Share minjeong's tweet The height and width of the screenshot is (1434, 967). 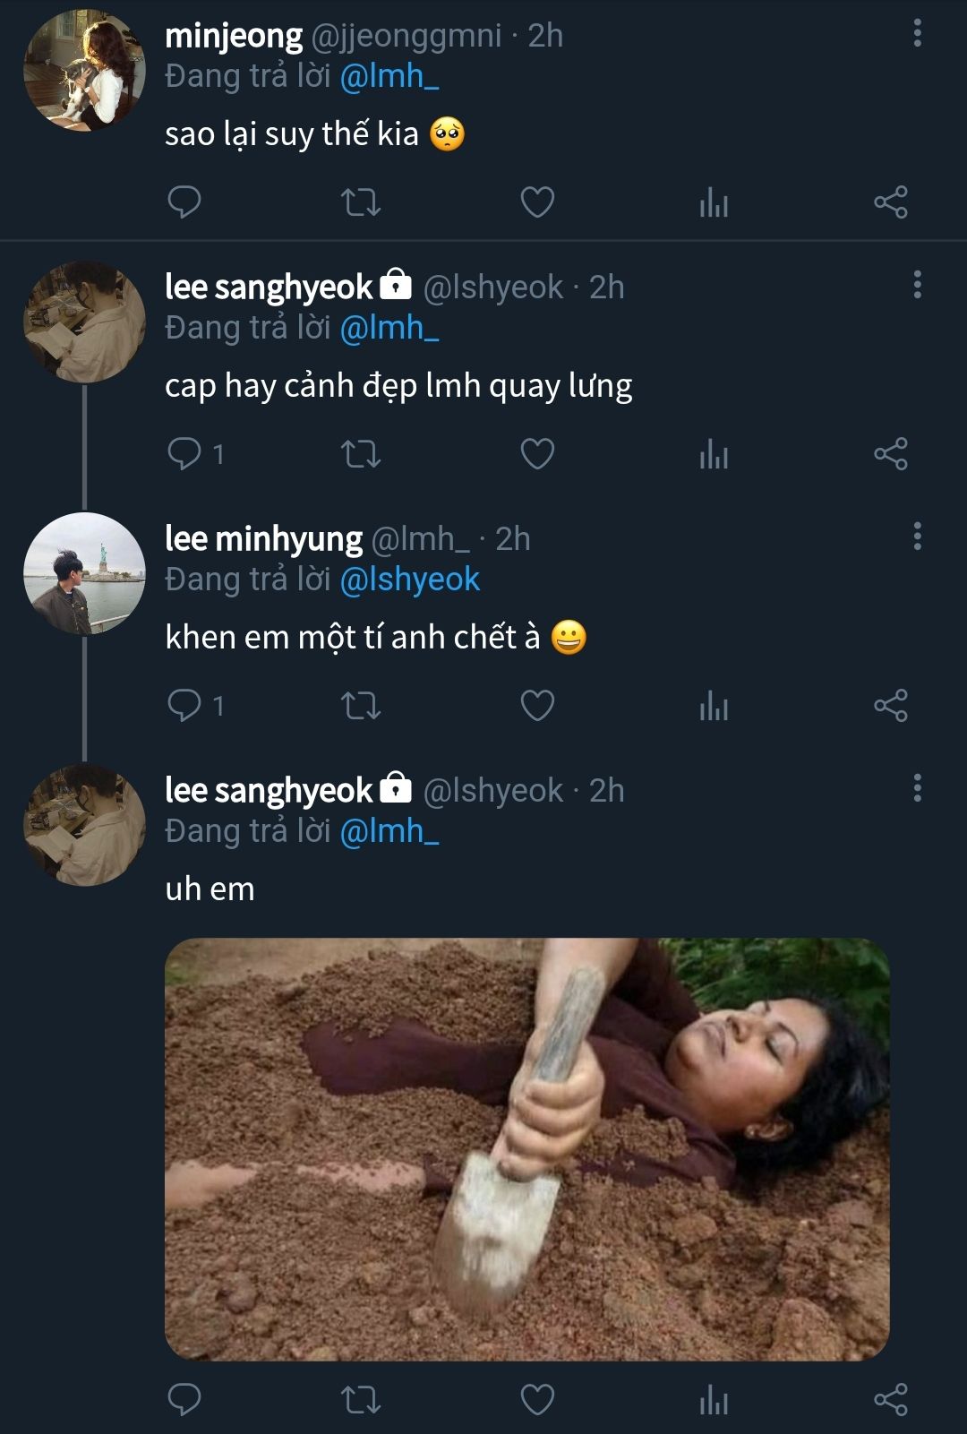point(890,202)
